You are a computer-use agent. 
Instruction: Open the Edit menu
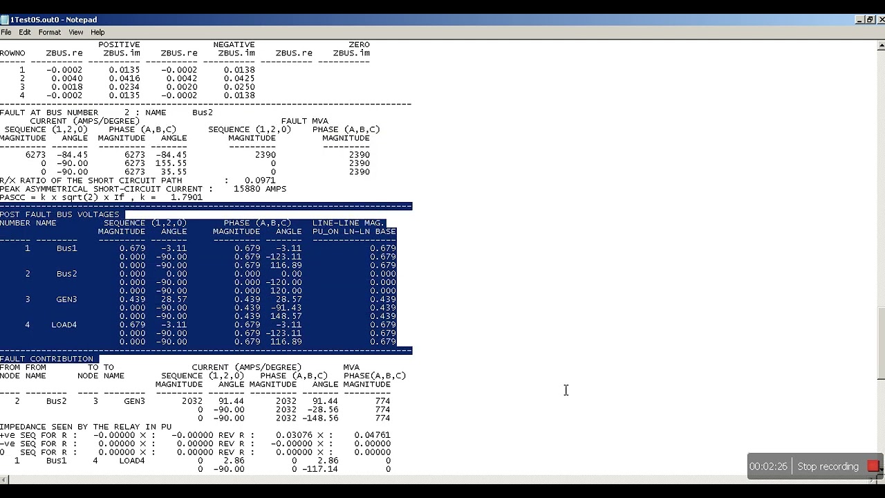point(25,32)
